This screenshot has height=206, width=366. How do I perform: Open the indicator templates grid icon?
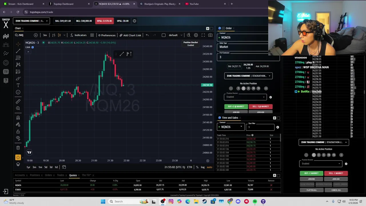92,35
